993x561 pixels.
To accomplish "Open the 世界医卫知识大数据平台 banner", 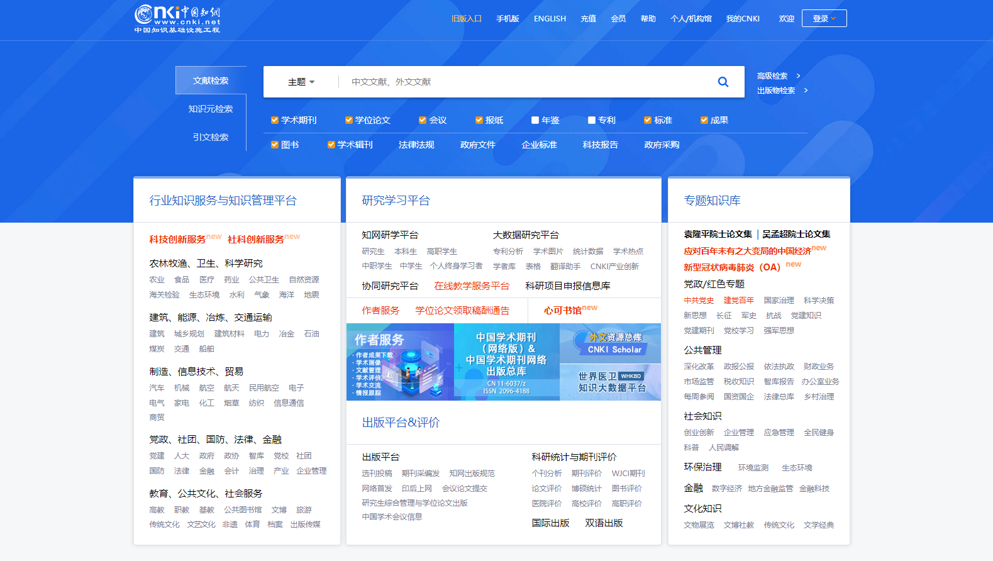I will pos(610,382).
